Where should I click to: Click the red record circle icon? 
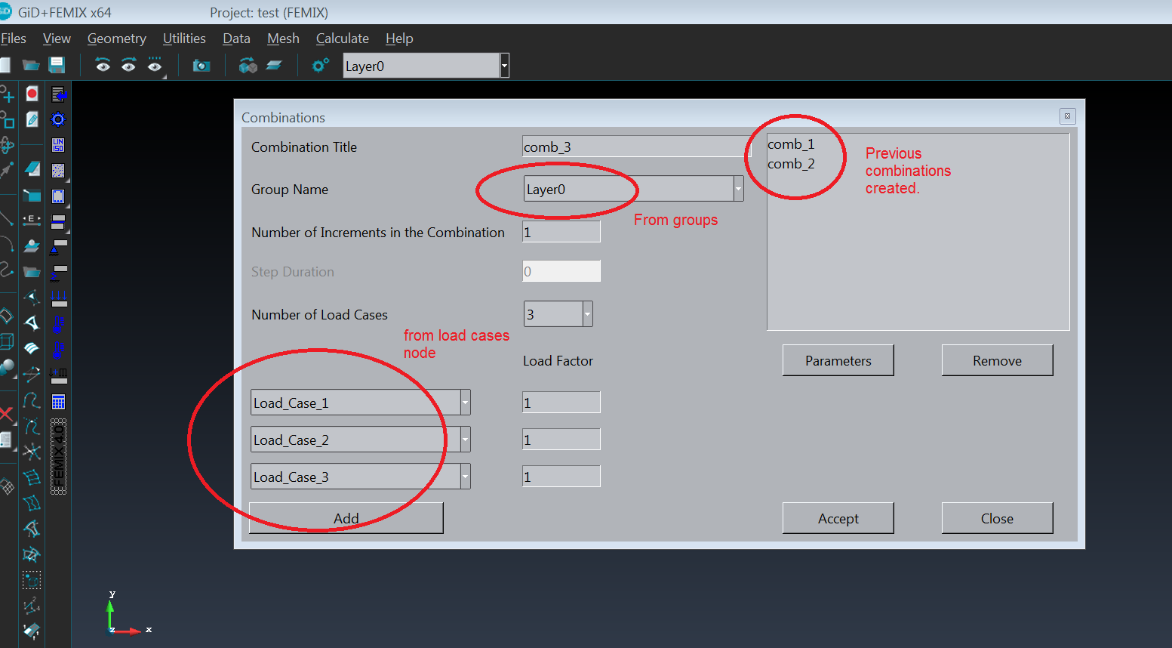(32, 94)
